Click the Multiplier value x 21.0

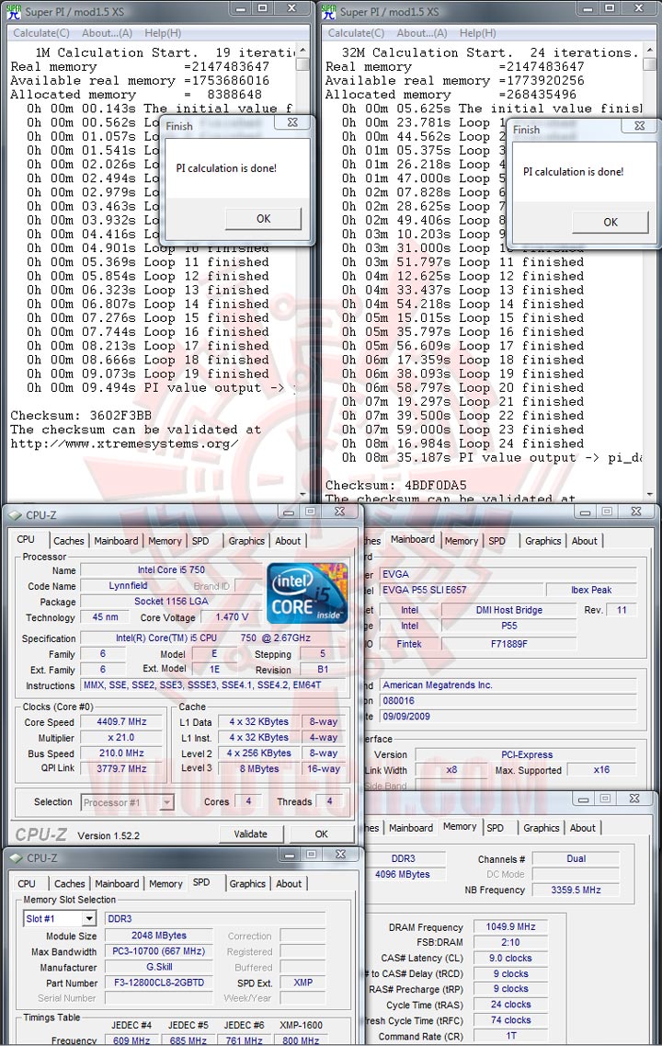click(x=122, y=738)
